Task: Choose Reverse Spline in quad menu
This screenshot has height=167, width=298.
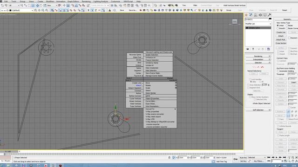Action: pyautogui.click(x=135, y=55)
